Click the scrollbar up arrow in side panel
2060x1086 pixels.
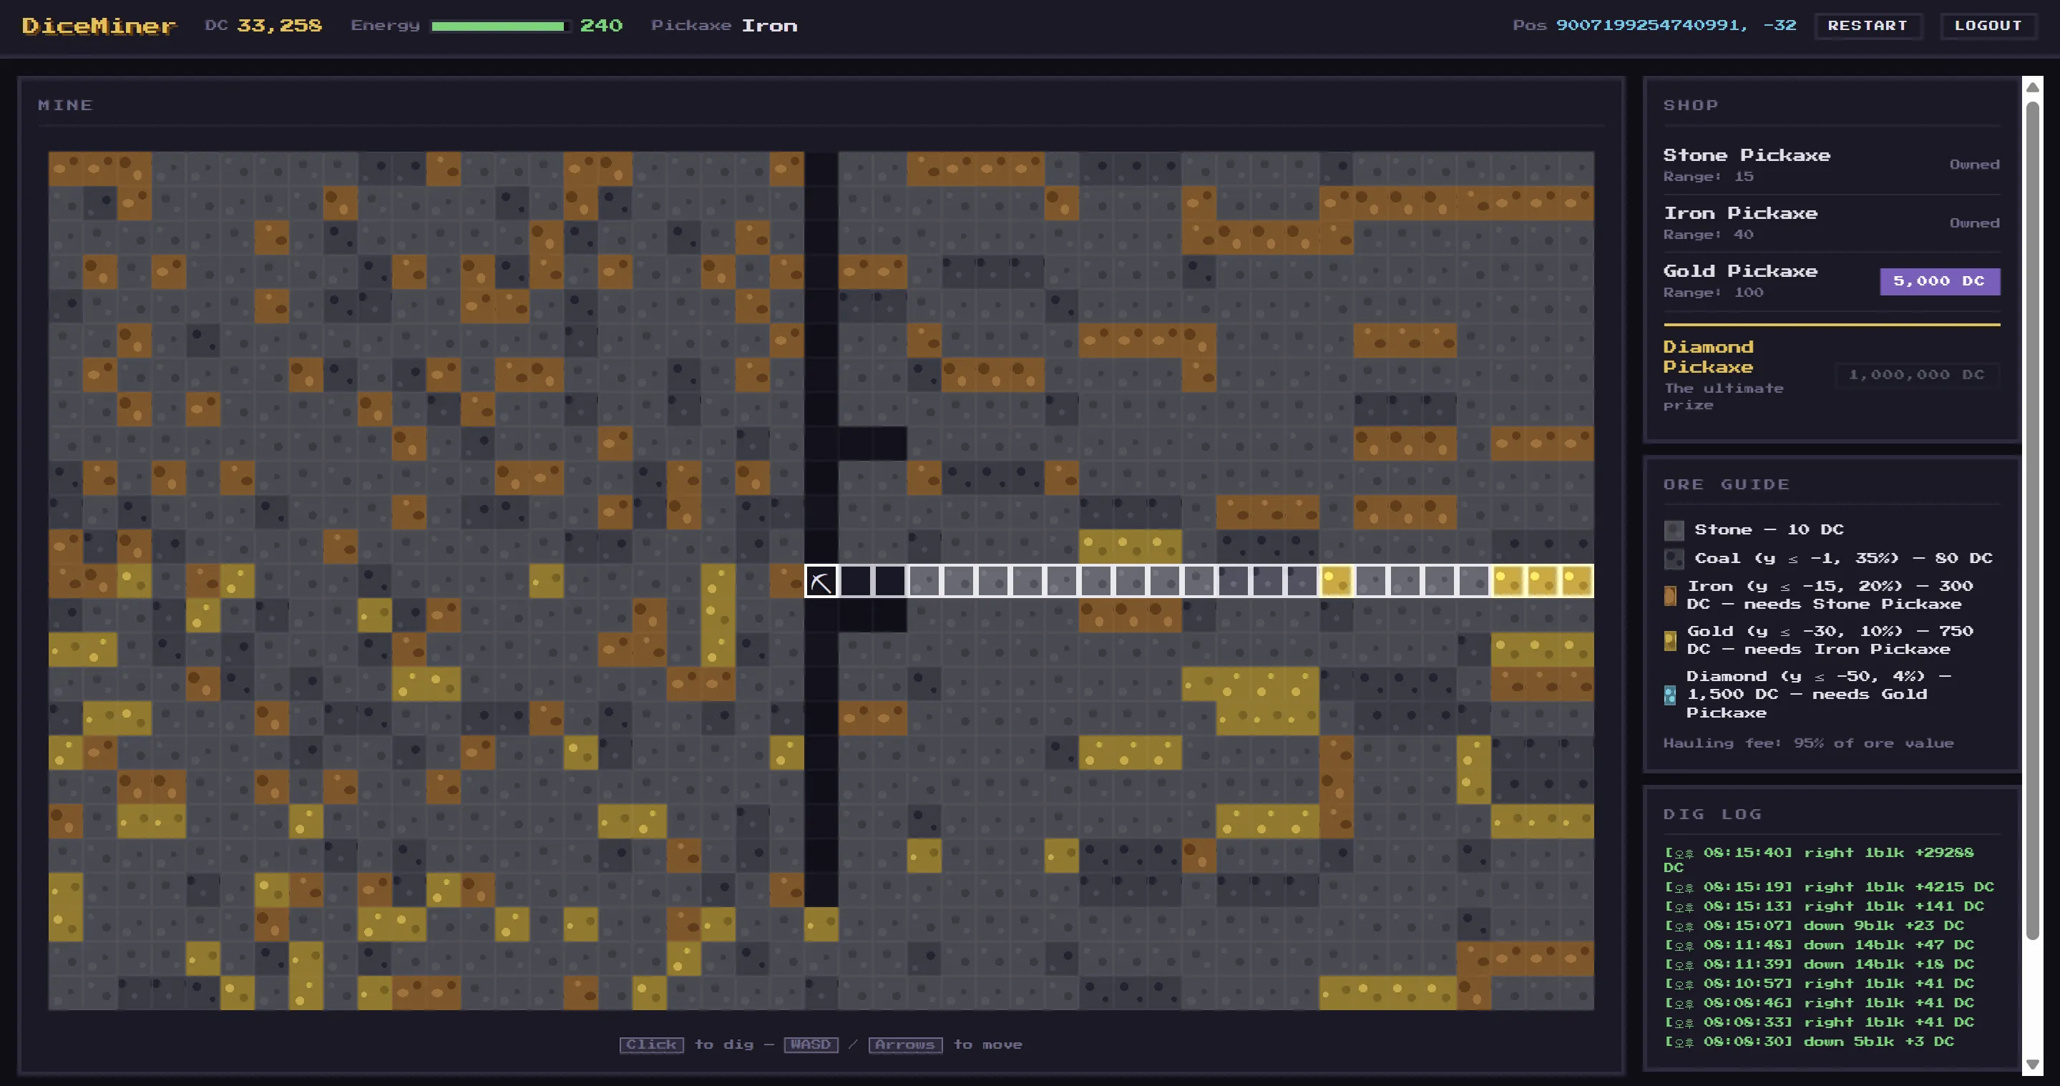point(2032,87)
